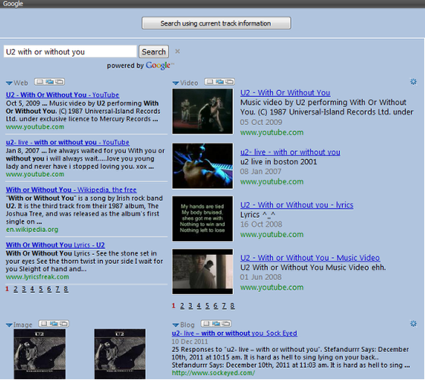The image size is (425, 380).
Task: Open the Wikipedia With or Without You link
Action: click(71, 190)
